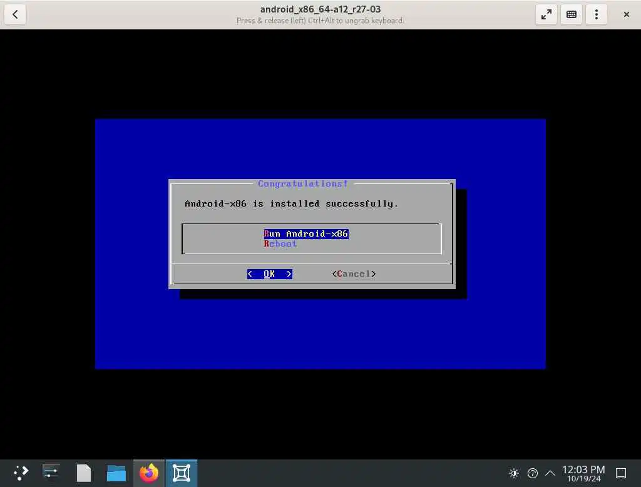Image resolution: width=641 pixels, height=487 pixels.
Task: Select the Reboot option
Action: click(x=280, y=243)
